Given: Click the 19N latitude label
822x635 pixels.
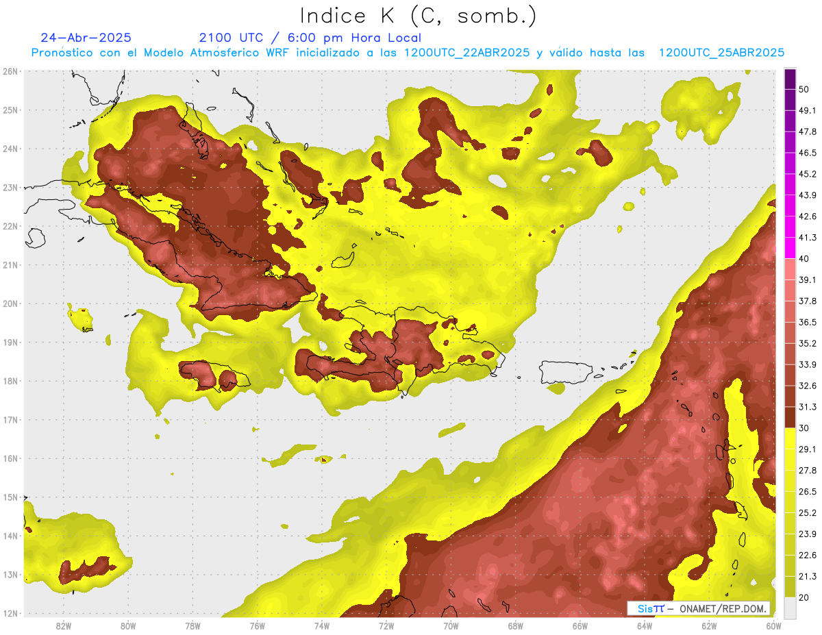Looking at the screenshot, I should point(11,342).
